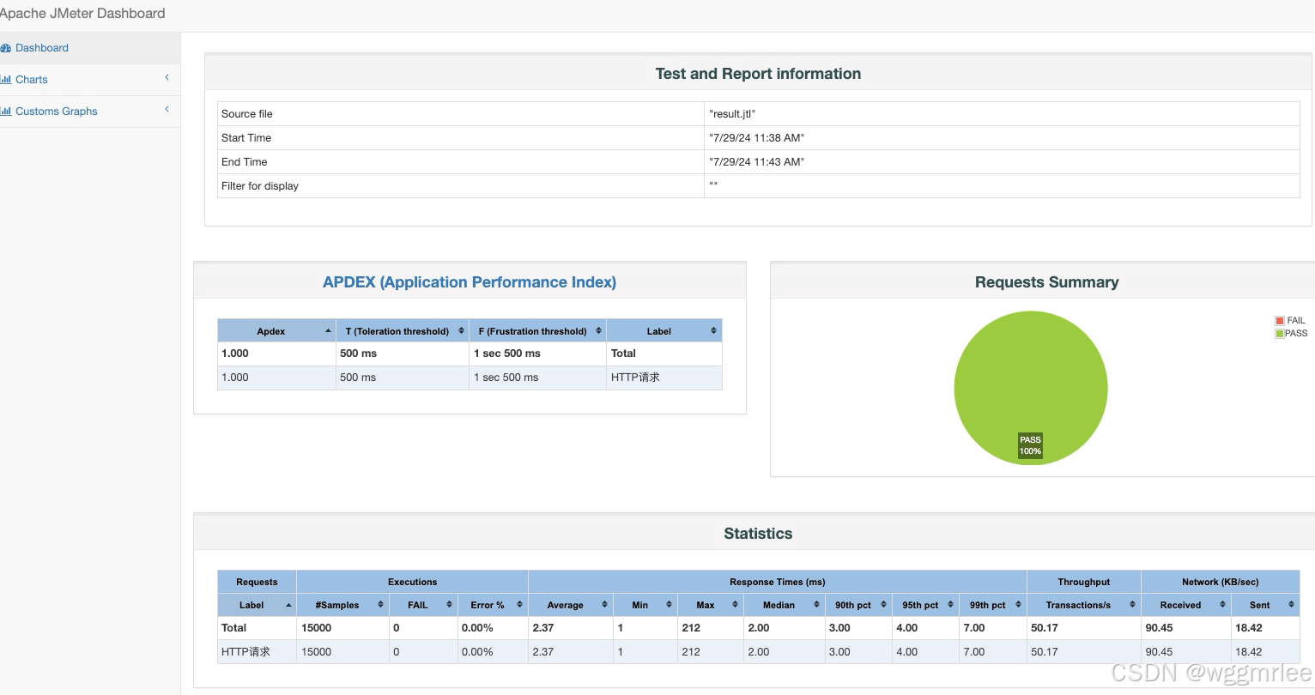The image size is (1315, 695).
Task: Sort by F (Frustration threshold) column
Action: tap(538, 331)
